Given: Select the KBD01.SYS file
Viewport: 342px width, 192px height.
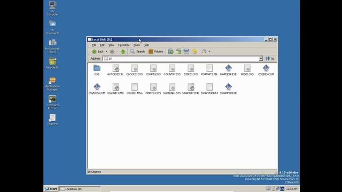Looking at the screenshot, I should [x=247, y=70].
